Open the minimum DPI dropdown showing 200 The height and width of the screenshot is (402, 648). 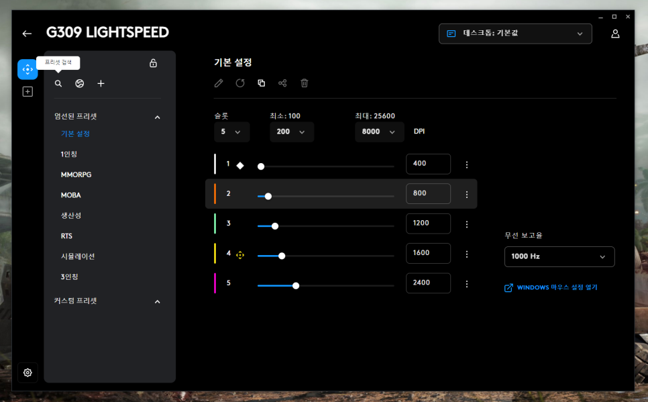292,132
